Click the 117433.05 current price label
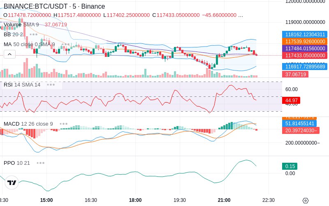Viewport: 329px width, 206px height. [x=305, y=56]
